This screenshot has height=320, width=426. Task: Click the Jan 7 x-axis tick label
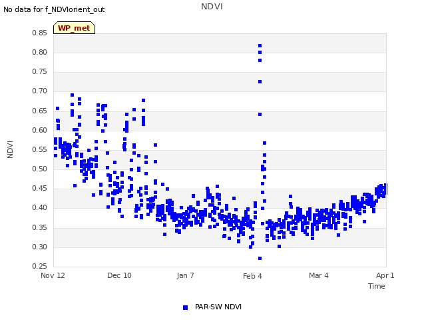point(185,275)
